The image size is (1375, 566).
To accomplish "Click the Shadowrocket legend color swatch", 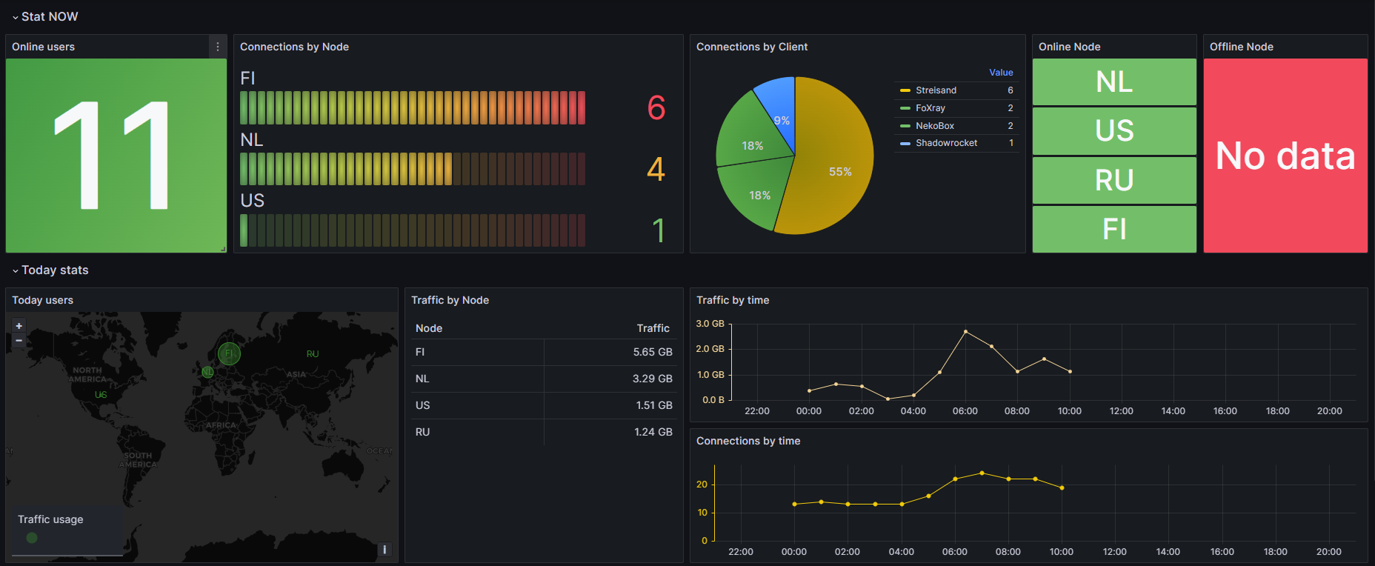I will click(x=905, y=143).
